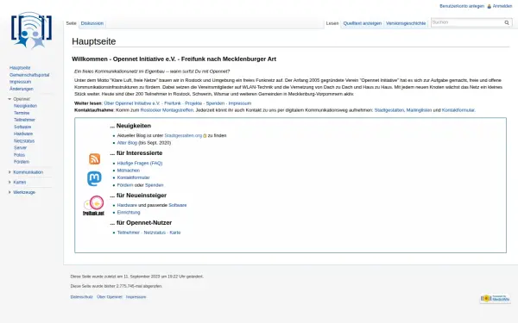Open Hardware in the sidebar
Viewport: 518px width, 323px height.
(23, 134)
